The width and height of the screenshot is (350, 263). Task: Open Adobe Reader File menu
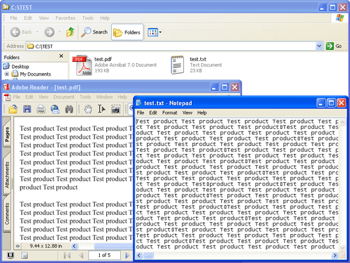(16, 97)
